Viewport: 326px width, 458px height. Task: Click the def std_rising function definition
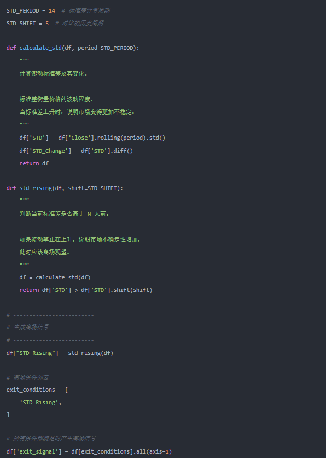click(65, 188)
